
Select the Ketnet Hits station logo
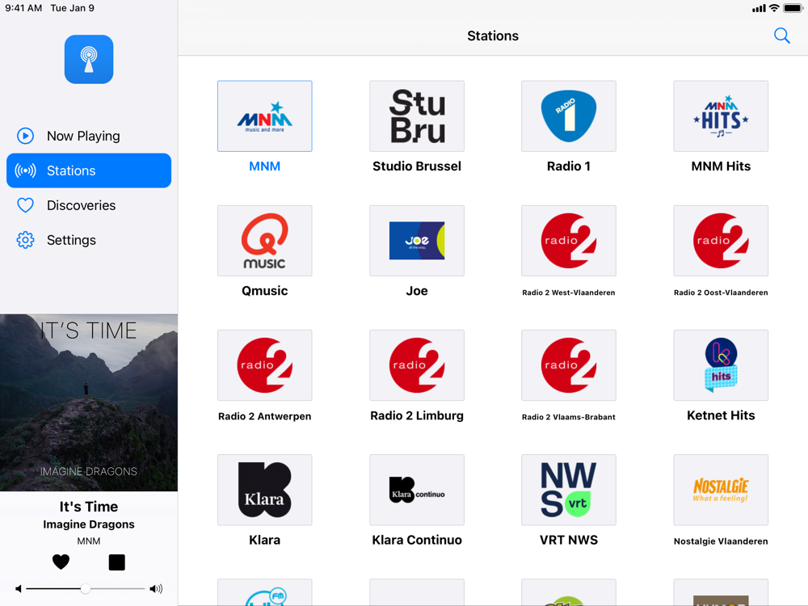coord(721,365)
